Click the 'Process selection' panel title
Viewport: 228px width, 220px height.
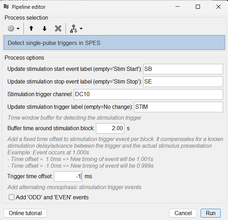tap(26, 18)
